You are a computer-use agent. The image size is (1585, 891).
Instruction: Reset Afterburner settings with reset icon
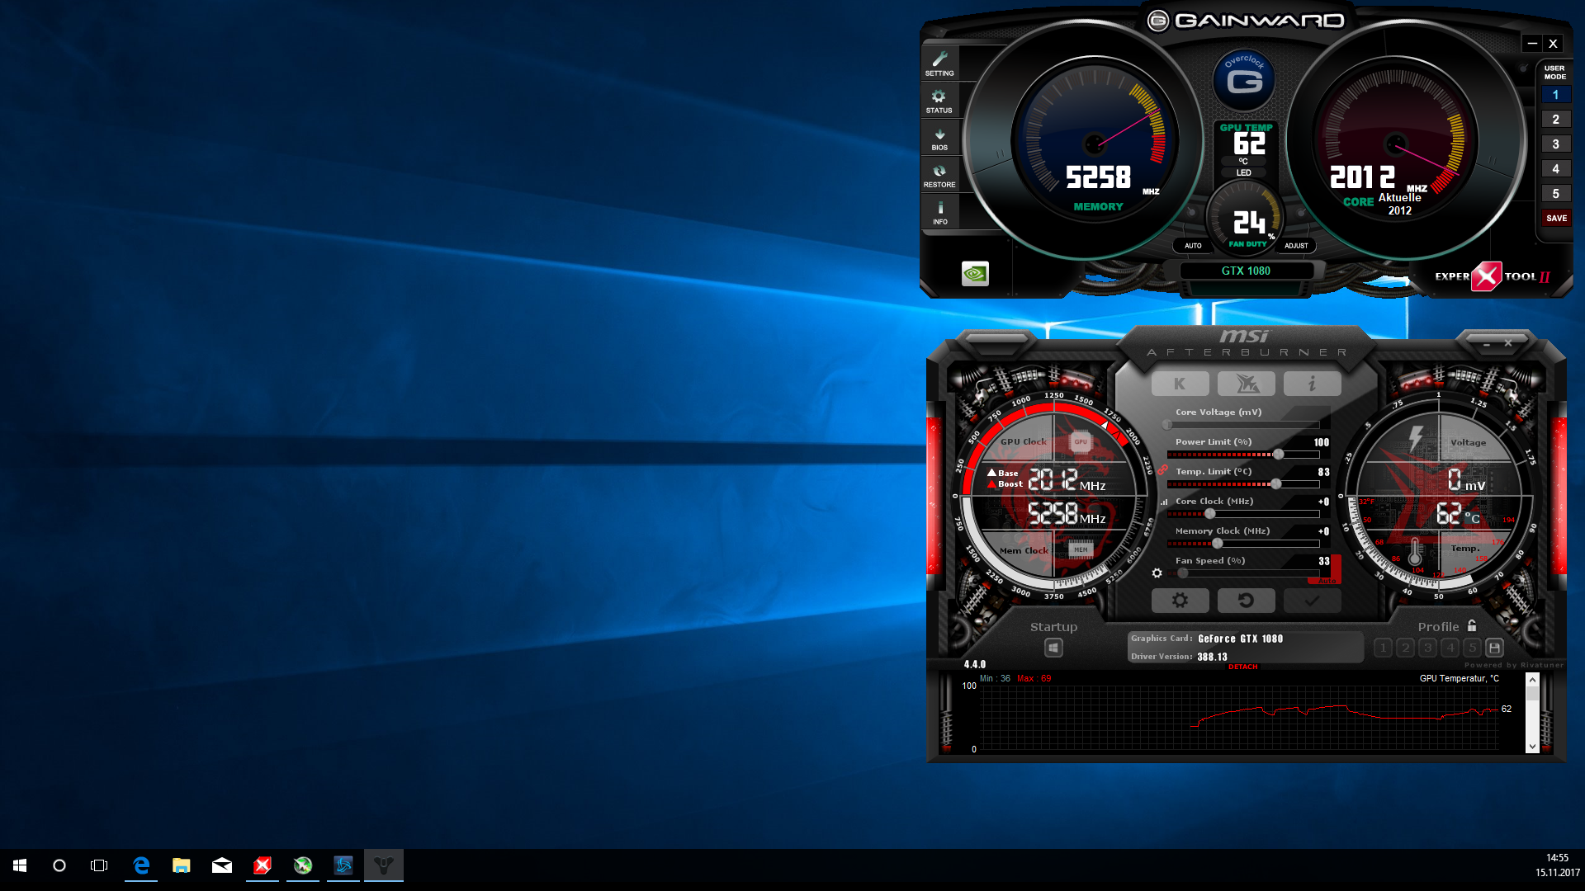click(1246, 601)
